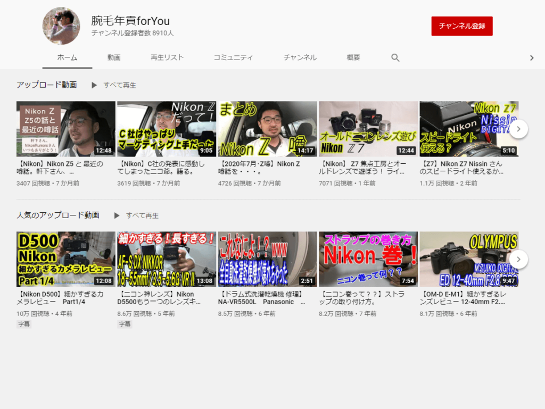Switch to the ホーム tab
The width and height of the screenshot is (545, 409).
[67, 57]
